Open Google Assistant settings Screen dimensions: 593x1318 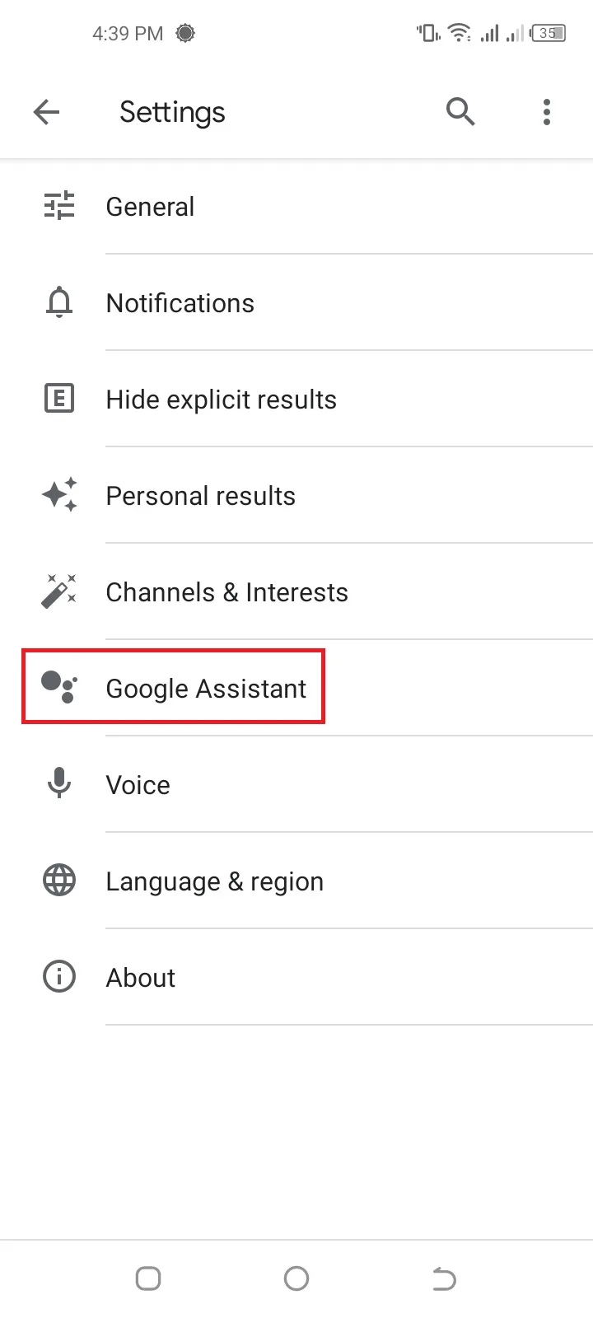pos(206,688)
